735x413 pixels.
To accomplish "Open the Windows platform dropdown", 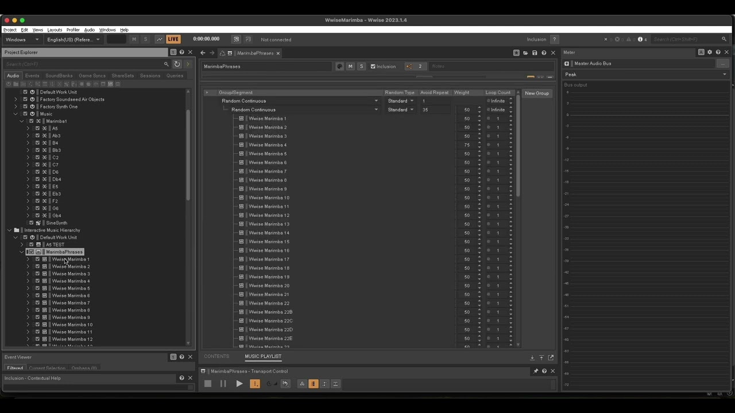I will [x=22, y=40].
